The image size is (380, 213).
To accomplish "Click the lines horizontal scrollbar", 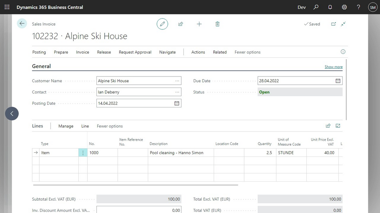I will click(135, 185).
